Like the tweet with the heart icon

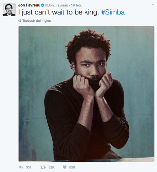pyautogui.click(x=65, y=167)
